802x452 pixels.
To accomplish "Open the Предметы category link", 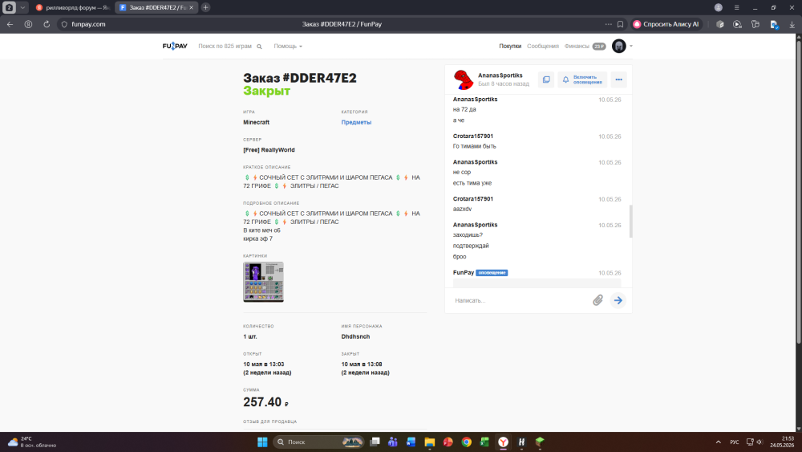I will pyautogui.click(x=356, y=122).
